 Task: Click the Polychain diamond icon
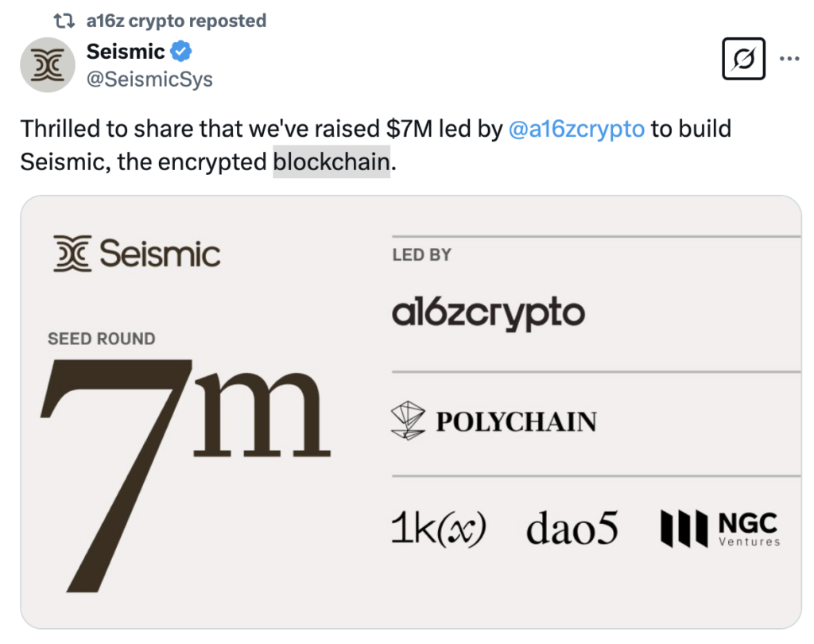(408, 421)
